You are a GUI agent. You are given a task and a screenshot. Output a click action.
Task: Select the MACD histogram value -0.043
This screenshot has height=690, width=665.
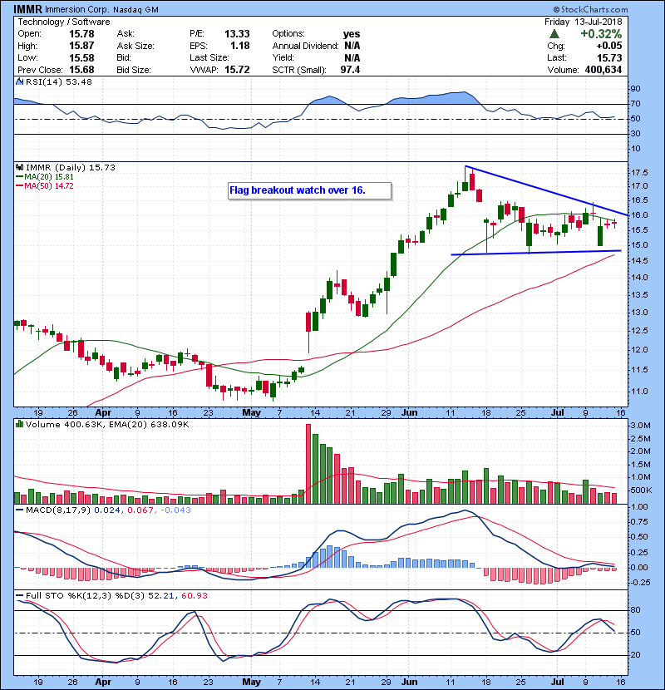tap(175, 510)
